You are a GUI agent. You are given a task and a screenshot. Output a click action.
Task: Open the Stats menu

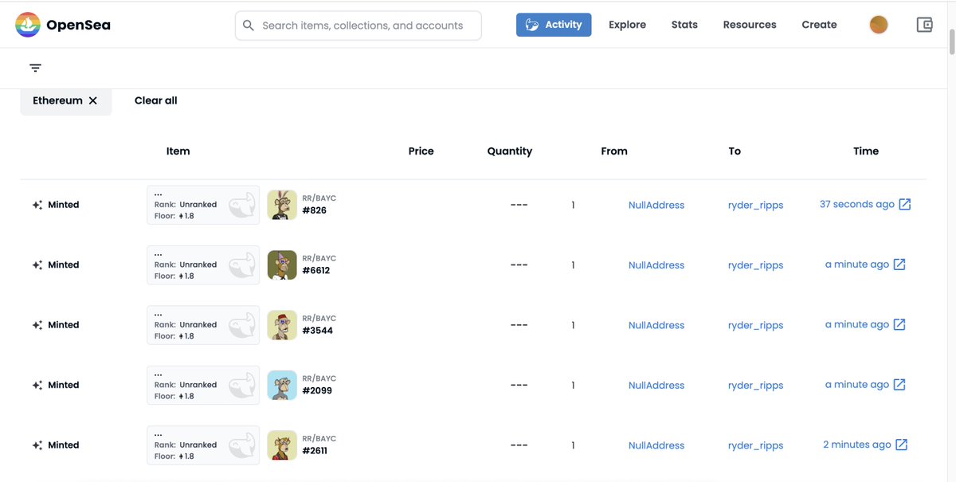pos(684,25)
